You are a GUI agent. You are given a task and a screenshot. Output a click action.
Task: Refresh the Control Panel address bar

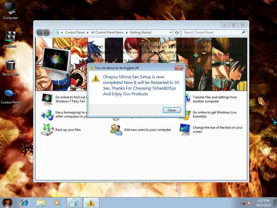coord(177,32)
